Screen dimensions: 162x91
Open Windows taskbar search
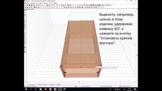(x=31, y=89)
